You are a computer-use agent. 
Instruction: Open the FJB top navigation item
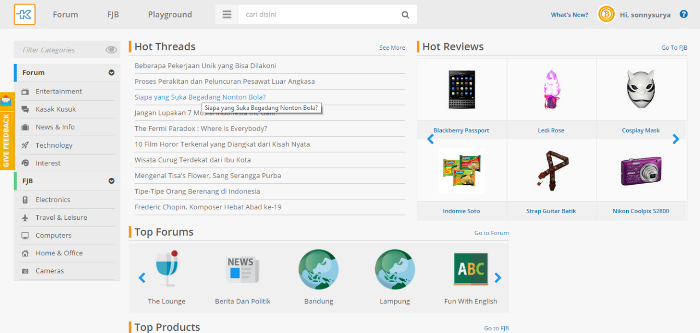pos(113,15)
